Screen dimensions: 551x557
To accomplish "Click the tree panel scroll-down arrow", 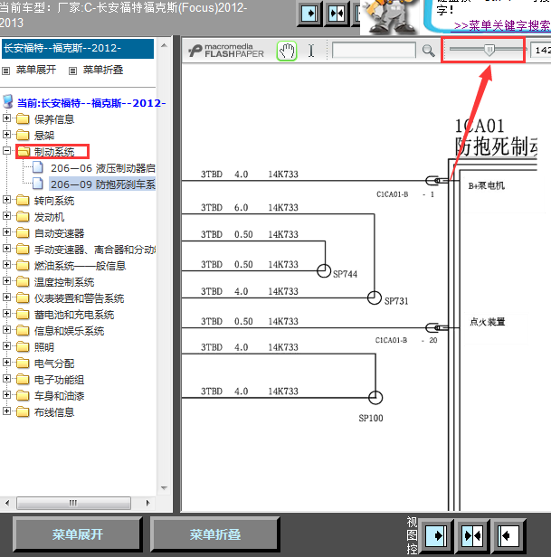I will (x=164, y=488).
